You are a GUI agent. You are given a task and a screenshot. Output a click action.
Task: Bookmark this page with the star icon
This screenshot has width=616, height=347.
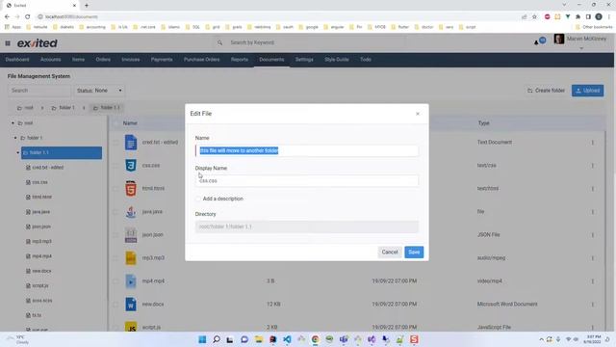(x=534, y=17)
